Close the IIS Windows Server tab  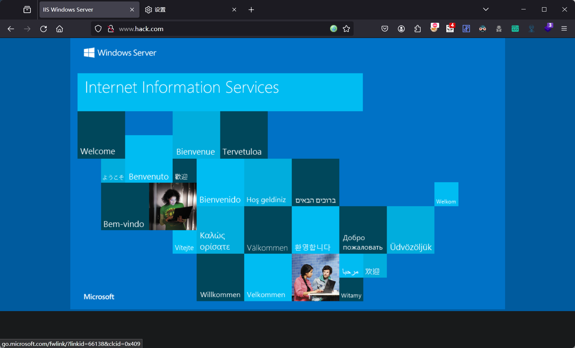pos(132,10)
